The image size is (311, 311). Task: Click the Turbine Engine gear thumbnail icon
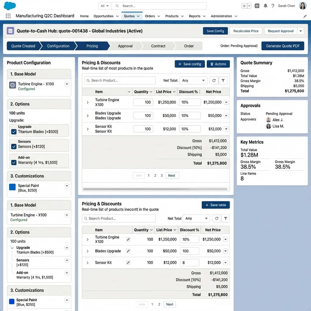point(12,85)
